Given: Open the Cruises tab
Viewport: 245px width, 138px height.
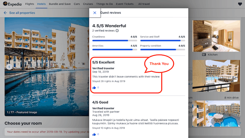Looking at the screenshot, I should [88, 4].
